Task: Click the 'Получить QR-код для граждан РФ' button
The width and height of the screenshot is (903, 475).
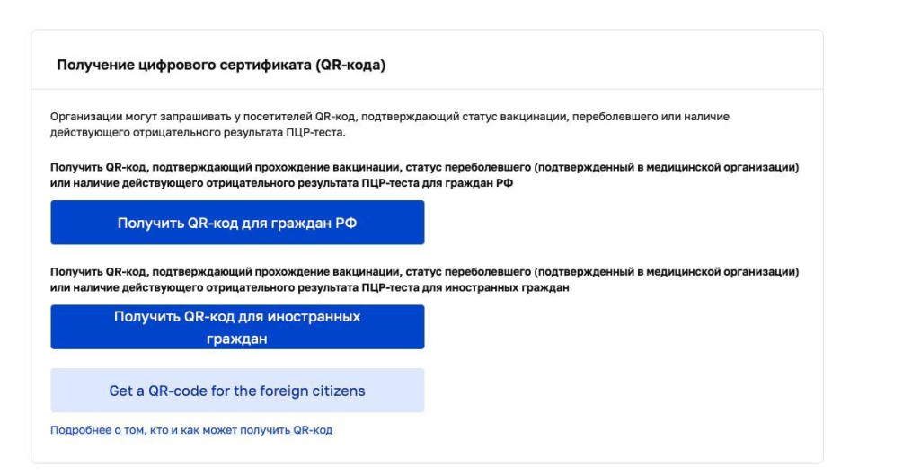Action: click(237, 223)
